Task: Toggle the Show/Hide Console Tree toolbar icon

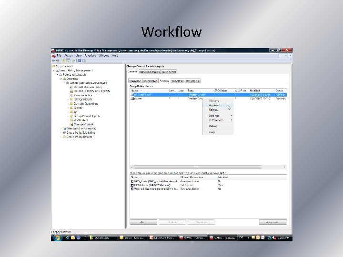Action: (68, 61)
